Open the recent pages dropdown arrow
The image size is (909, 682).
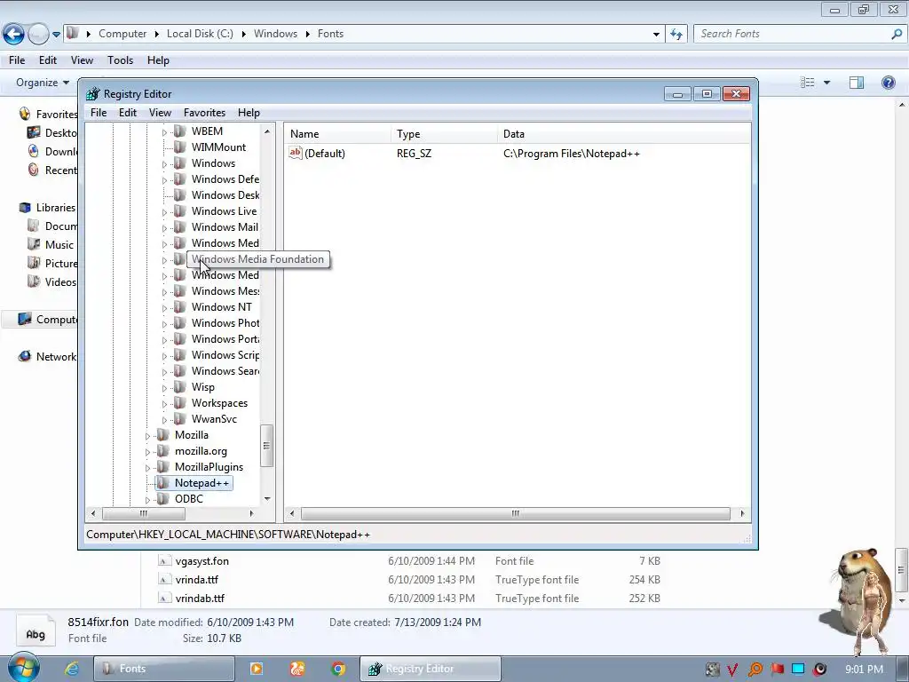pos(56,35)
